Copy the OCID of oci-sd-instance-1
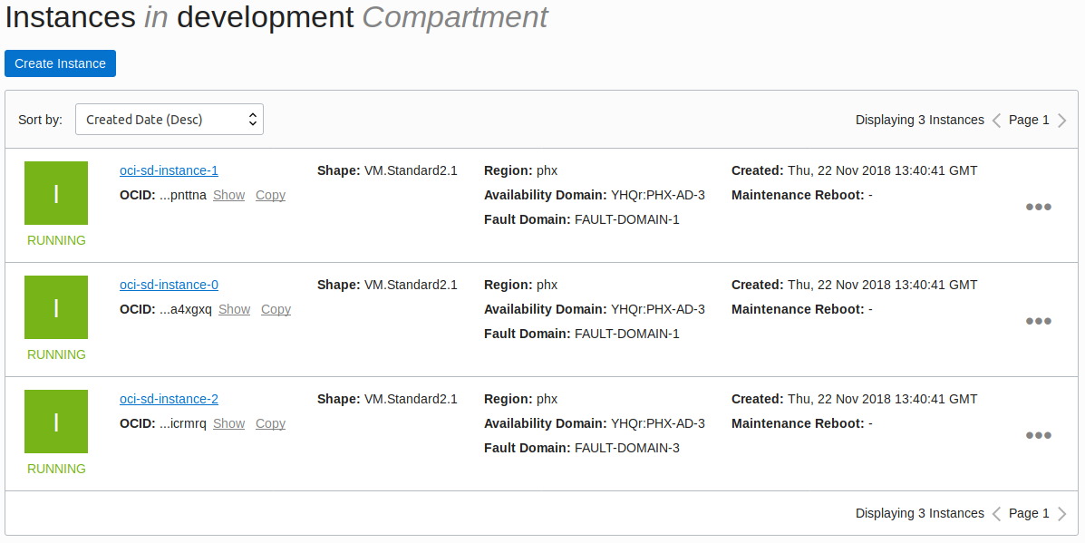Viewport: 1085px width, 543px height. 270,195
